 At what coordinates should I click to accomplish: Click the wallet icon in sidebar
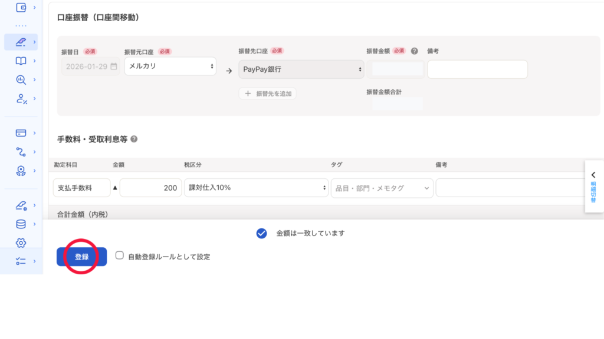click(x=21, y=8)
